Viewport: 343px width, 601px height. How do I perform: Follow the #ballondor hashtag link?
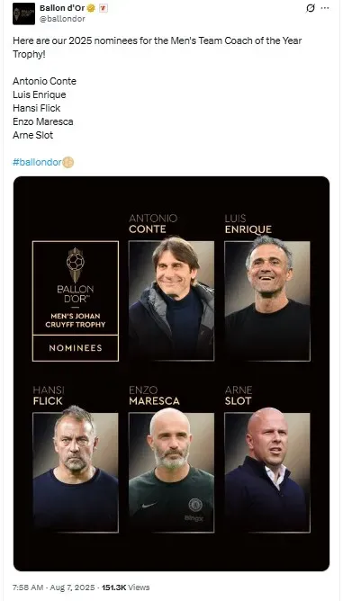tap(37, 162)
